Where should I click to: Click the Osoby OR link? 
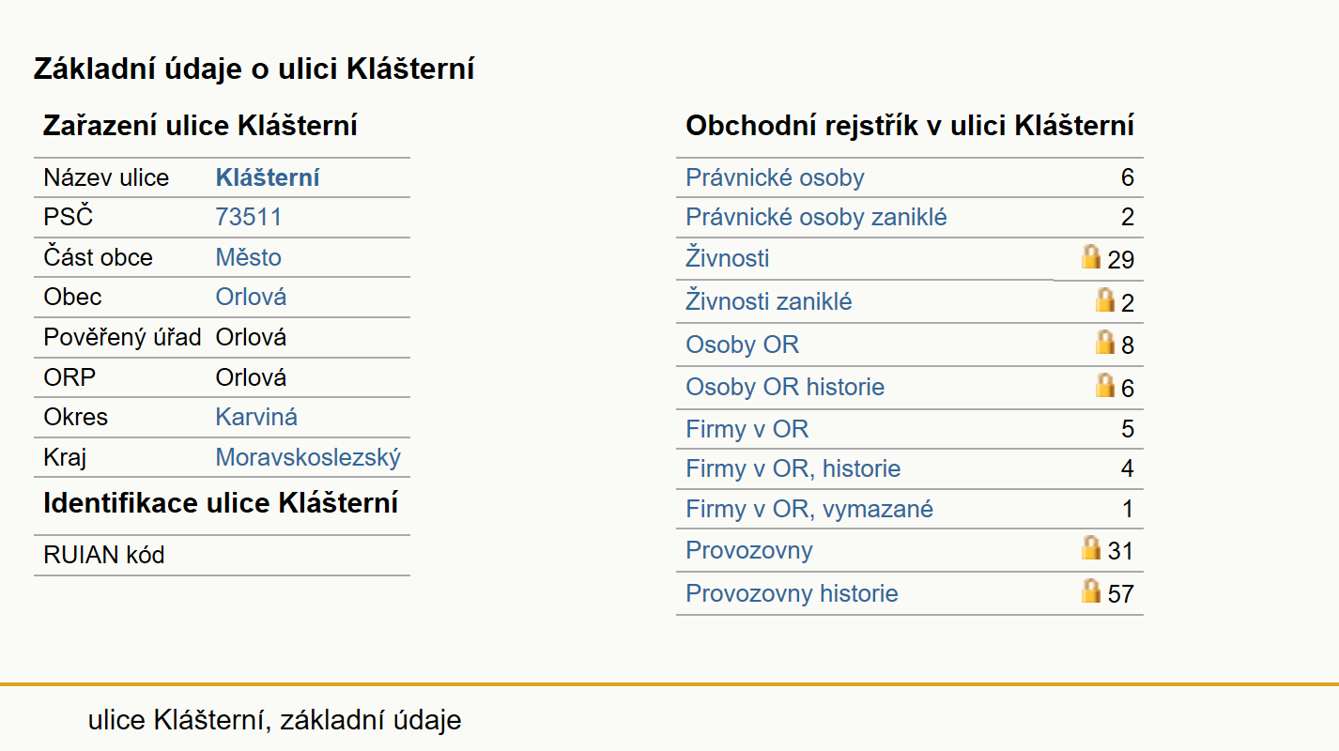point(742,345)
